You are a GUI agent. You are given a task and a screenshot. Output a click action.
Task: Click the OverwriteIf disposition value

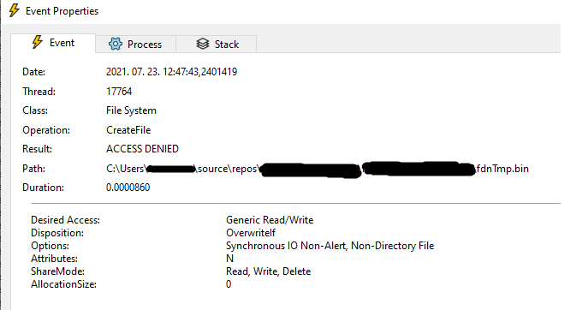click(251, 233)
